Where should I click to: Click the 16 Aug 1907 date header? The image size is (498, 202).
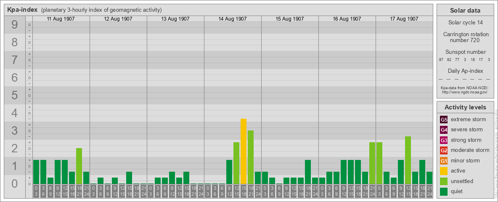(x=347, y=19)
